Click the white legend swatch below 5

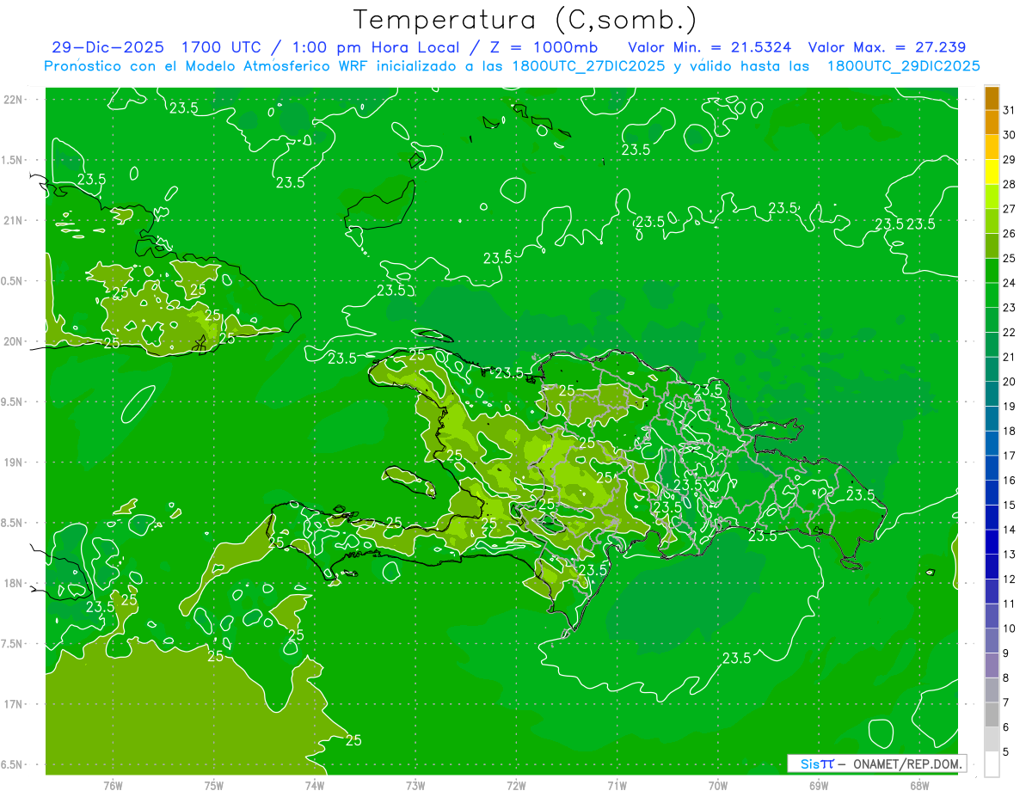point(992,764)
